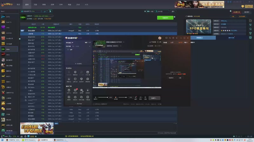The height and width of the screenshot is (142, 254).
Task: Click the microphone icon beside the mic volume slider
Action: pos(96,97)
